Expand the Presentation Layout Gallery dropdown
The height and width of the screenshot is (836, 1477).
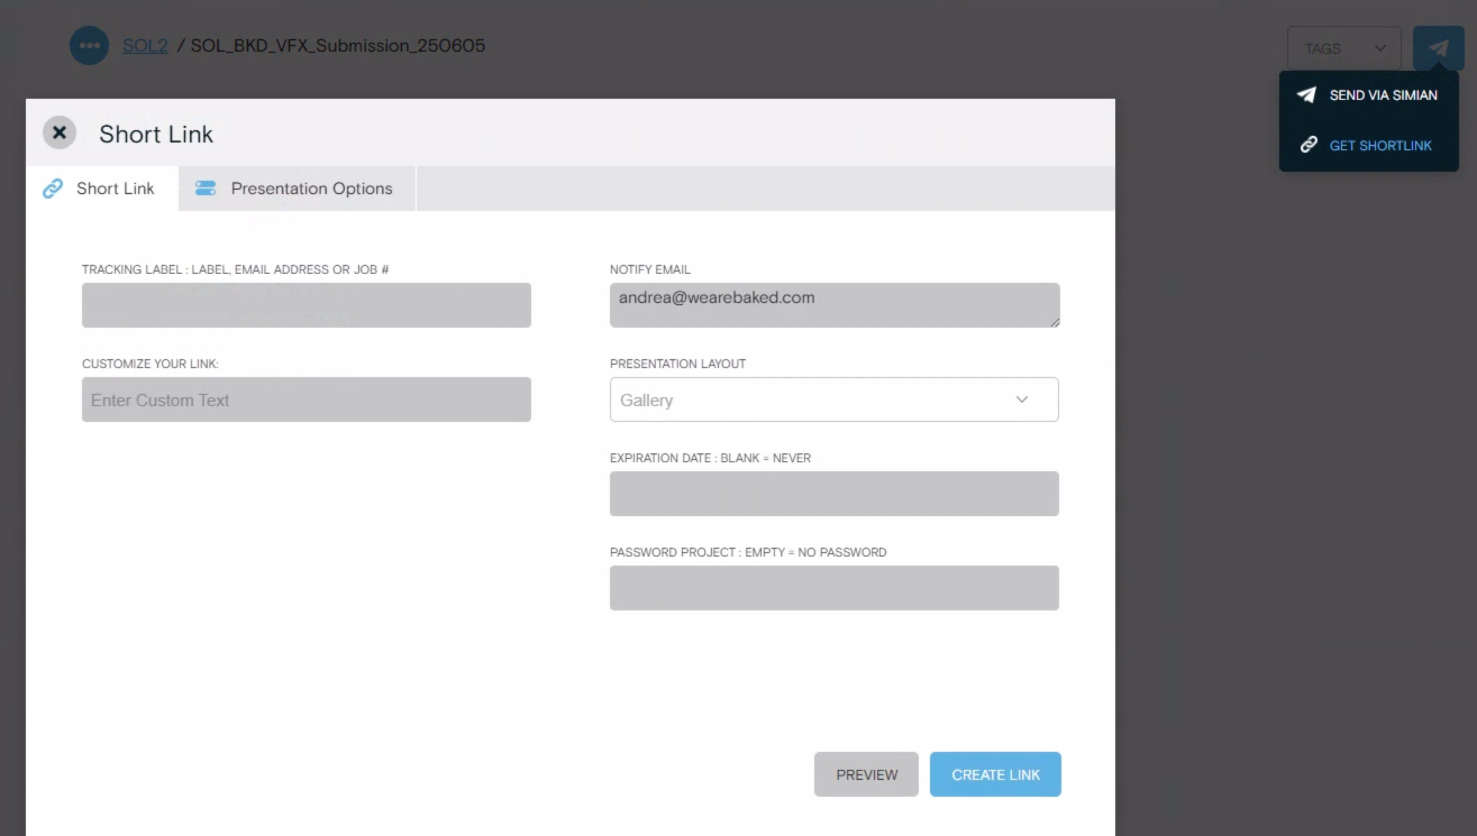pyautogui.click(x=833, y=399)
